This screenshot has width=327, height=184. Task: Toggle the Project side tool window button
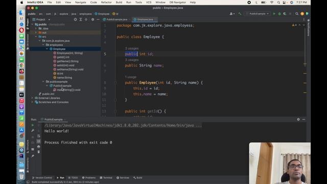pos(28,24)
